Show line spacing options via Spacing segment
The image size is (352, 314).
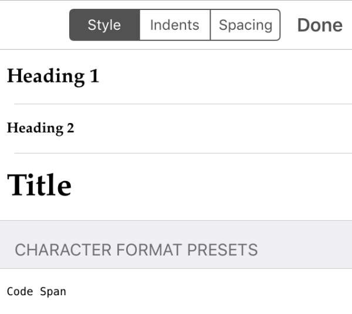[245, 25]
